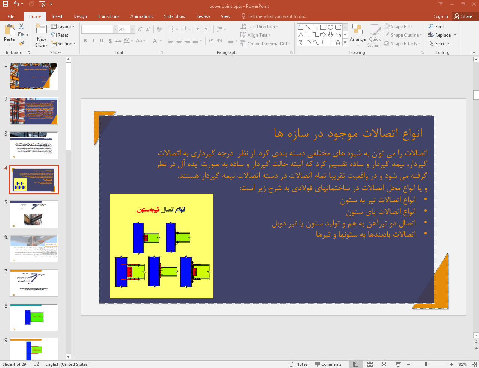
Task: Start Slide Show from status bar
Action: tap(398, 364)
